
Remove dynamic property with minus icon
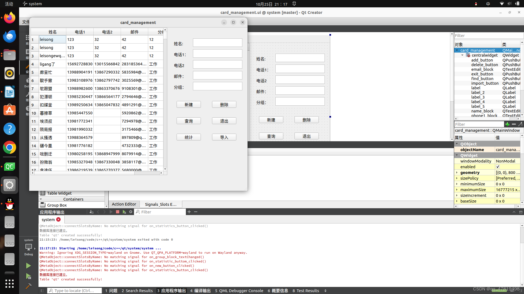[x=514, y=124]
